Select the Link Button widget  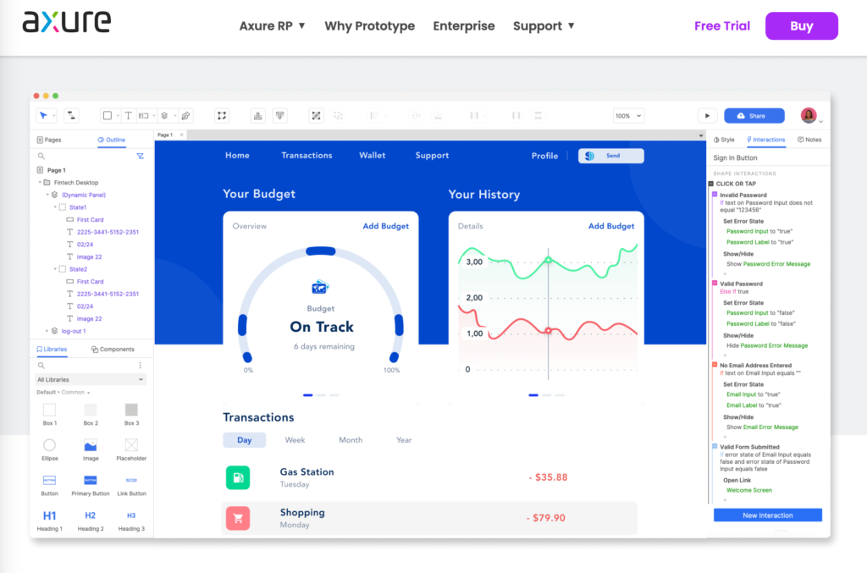pyautogui.click(x=131, y=485)
